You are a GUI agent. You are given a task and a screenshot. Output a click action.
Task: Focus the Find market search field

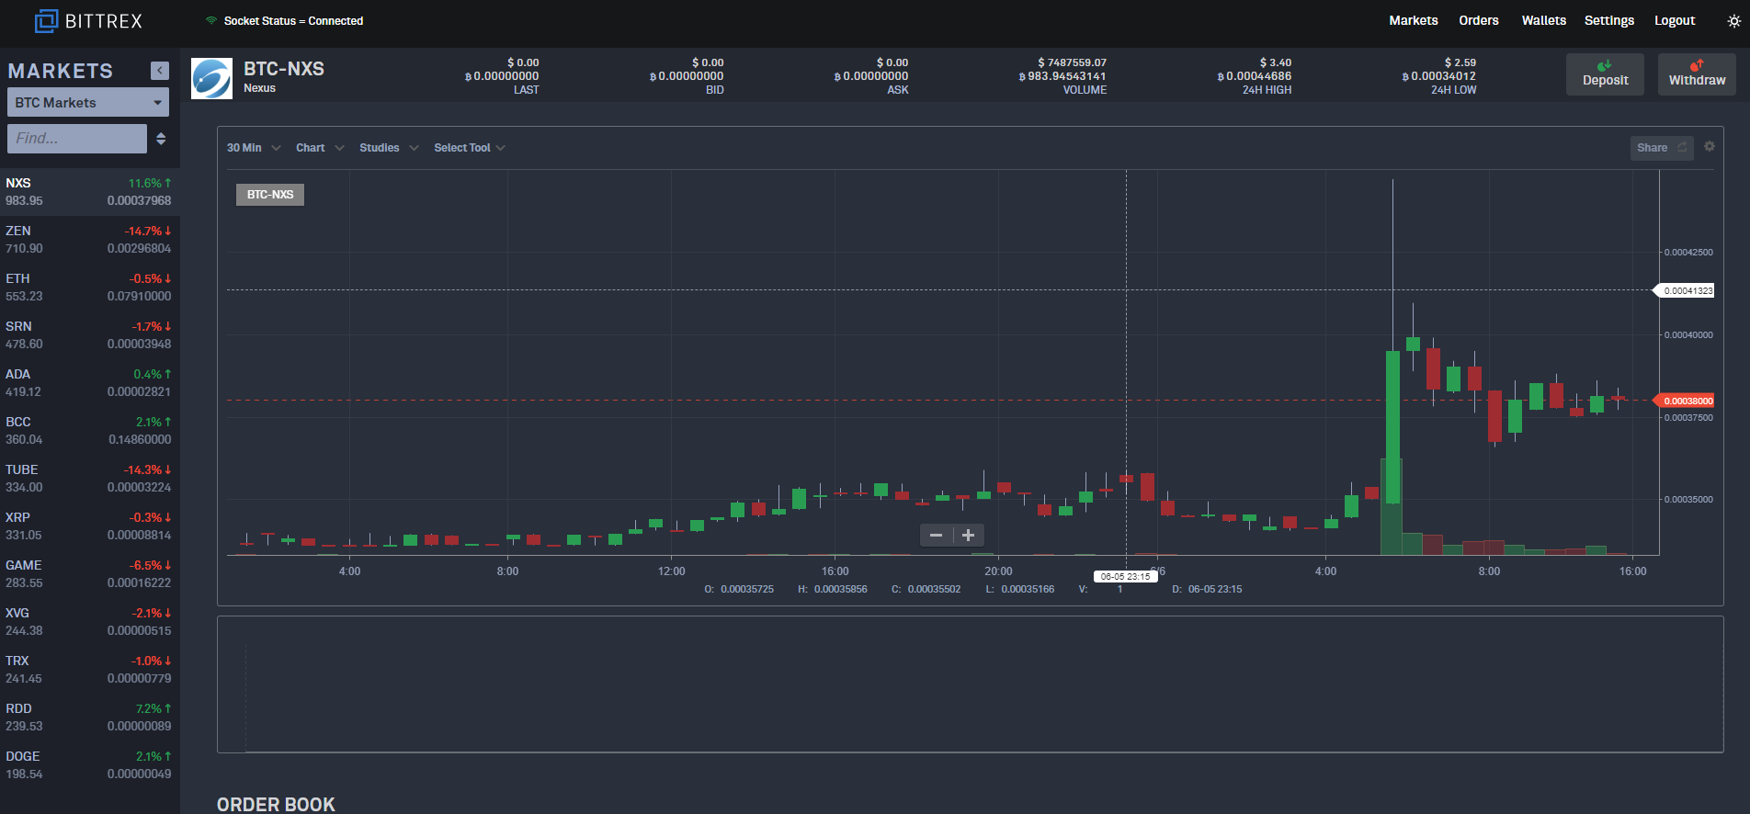click(77, 139)
